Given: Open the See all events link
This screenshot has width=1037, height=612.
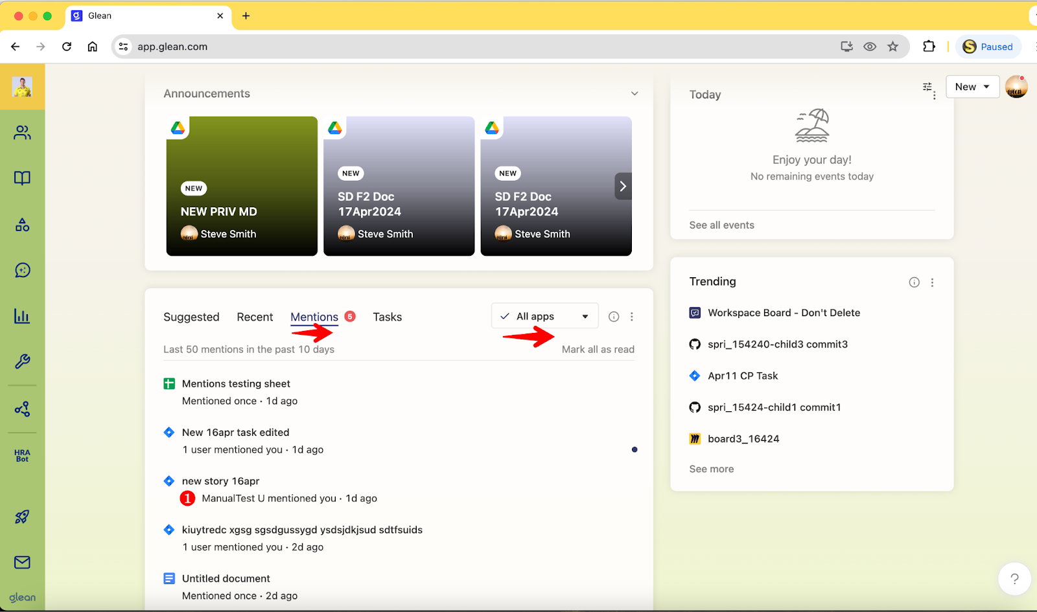Looking at the screenshot, I should point(721,225).
